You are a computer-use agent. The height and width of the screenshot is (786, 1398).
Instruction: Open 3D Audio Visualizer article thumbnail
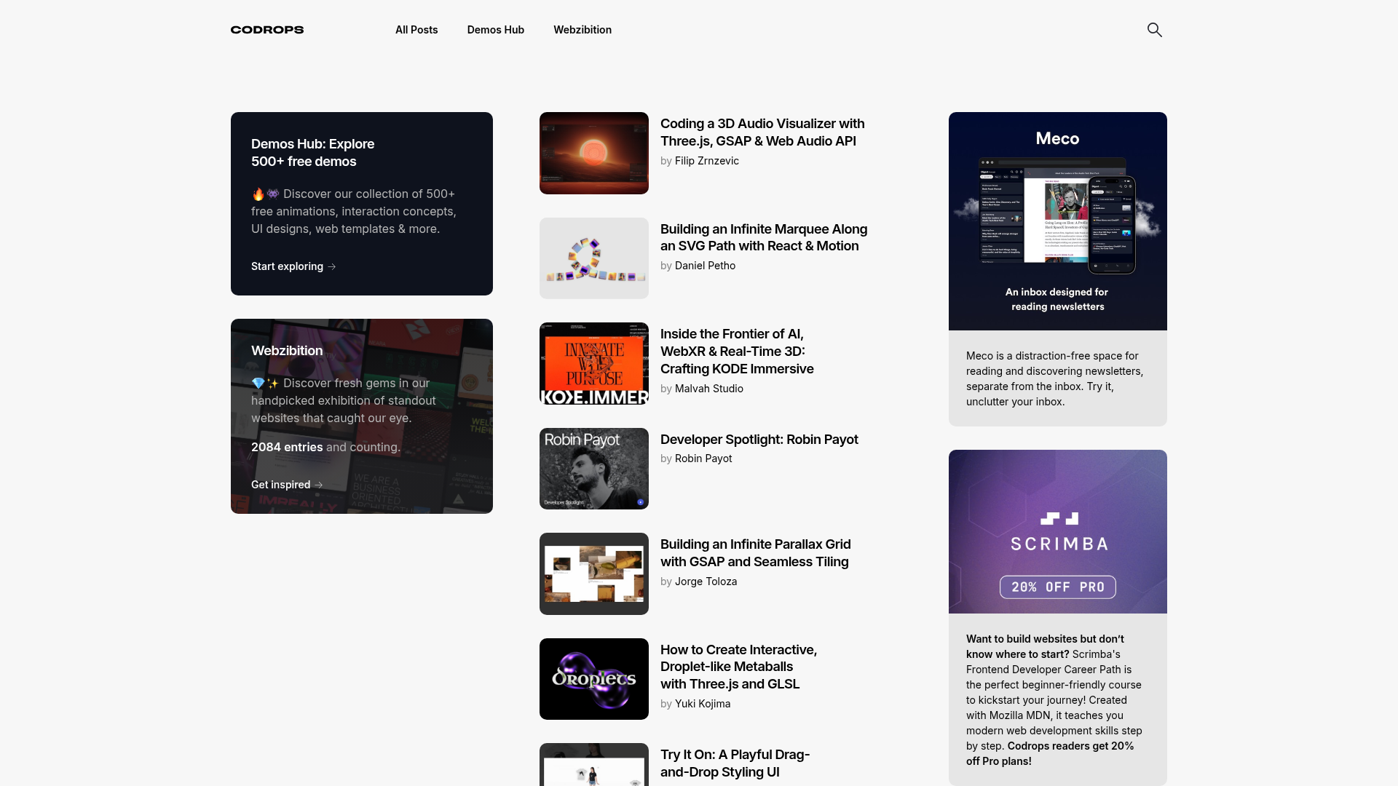click(x=594, y=153)
